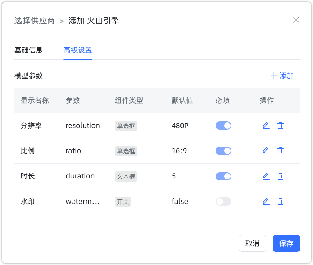Open the 高级设置 tab
The image size is (313, 265).
coord(78,50)
